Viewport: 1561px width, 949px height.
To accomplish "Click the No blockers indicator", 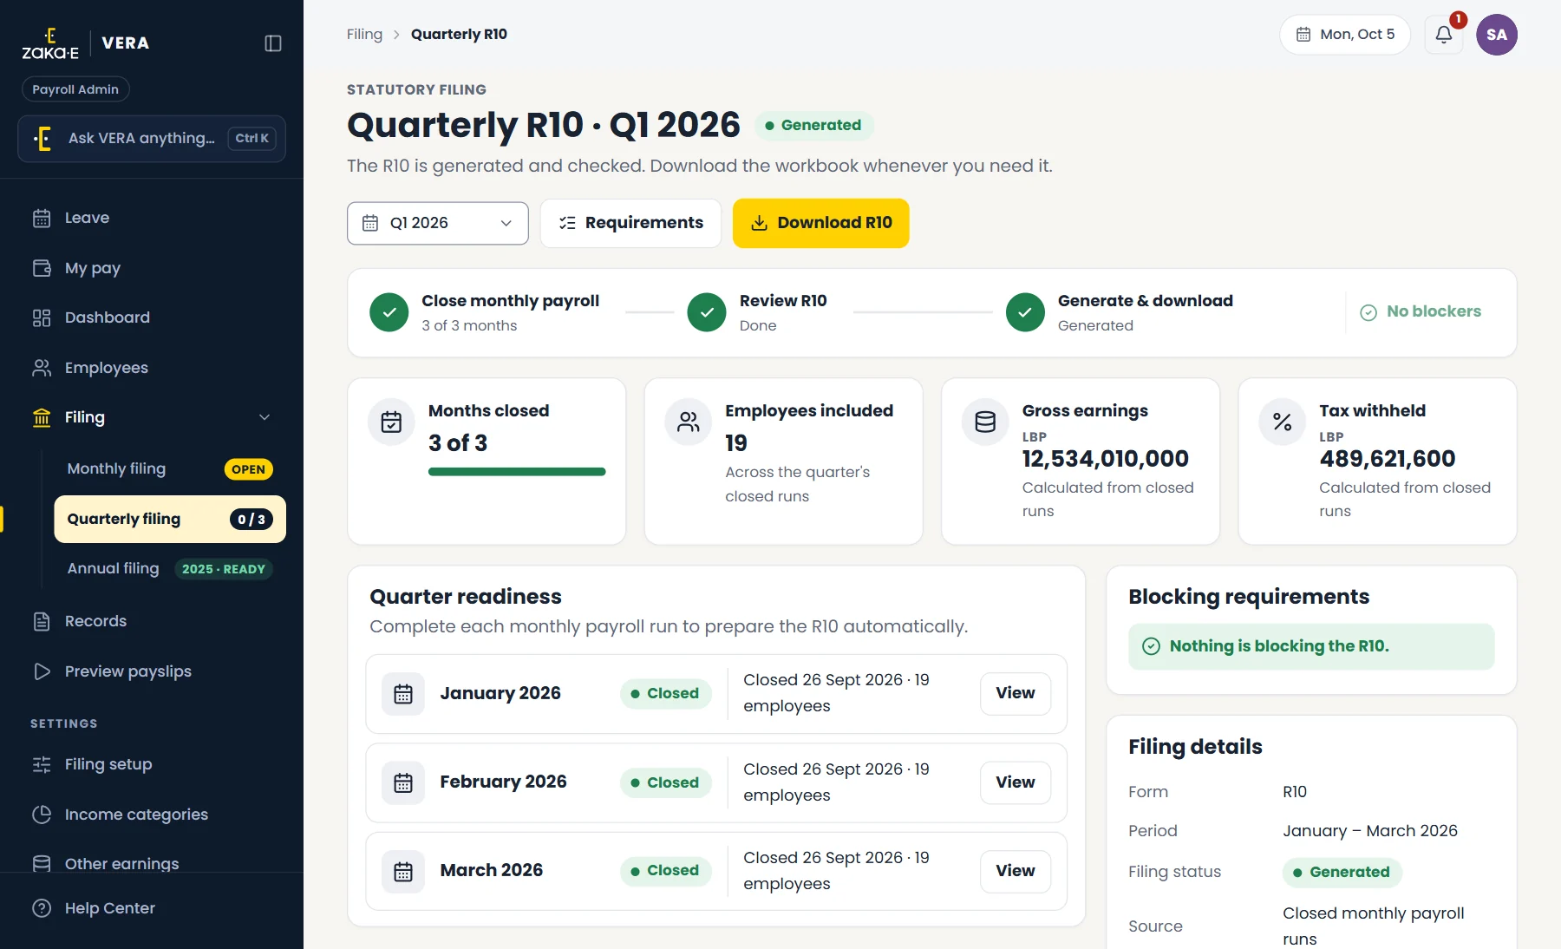I will coord(1421,311).
